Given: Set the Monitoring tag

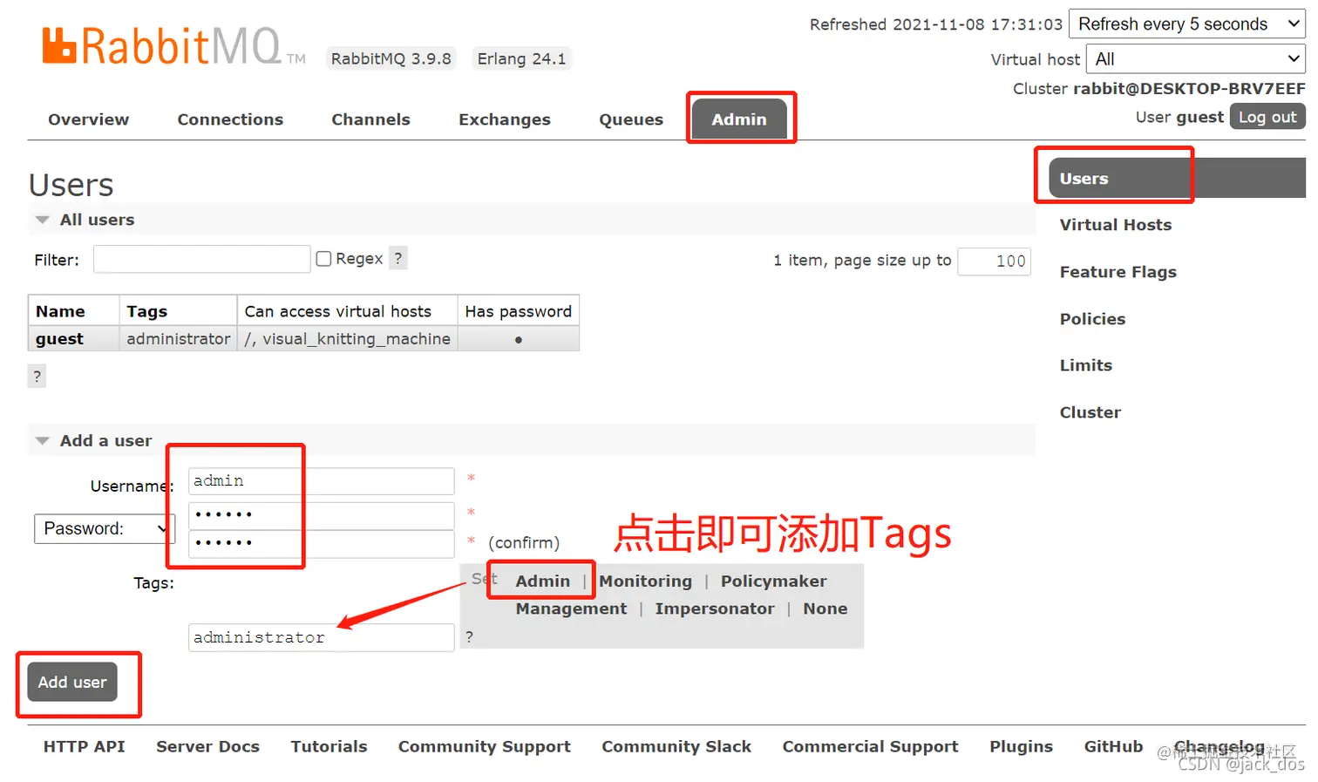Looking at the screenshot, I should pos(645,581).
